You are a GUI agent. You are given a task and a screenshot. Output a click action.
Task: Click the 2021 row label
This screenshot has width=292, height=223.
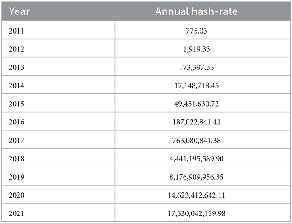coord(17,212)
